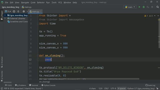Click PyCharm logo icon in title bar
Image resolution: width=160 pixels, height=90 pixels.
(x=2, y=2)
